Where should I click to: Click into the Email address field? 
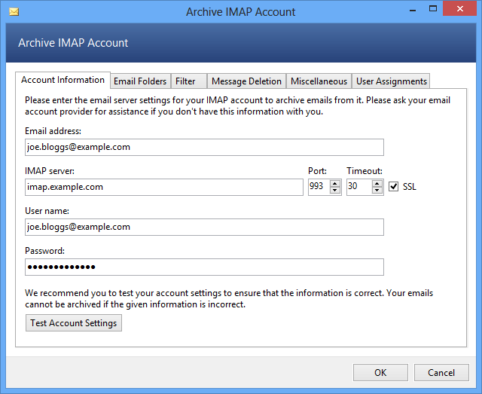pyautogui.click(x=203, y=147)
